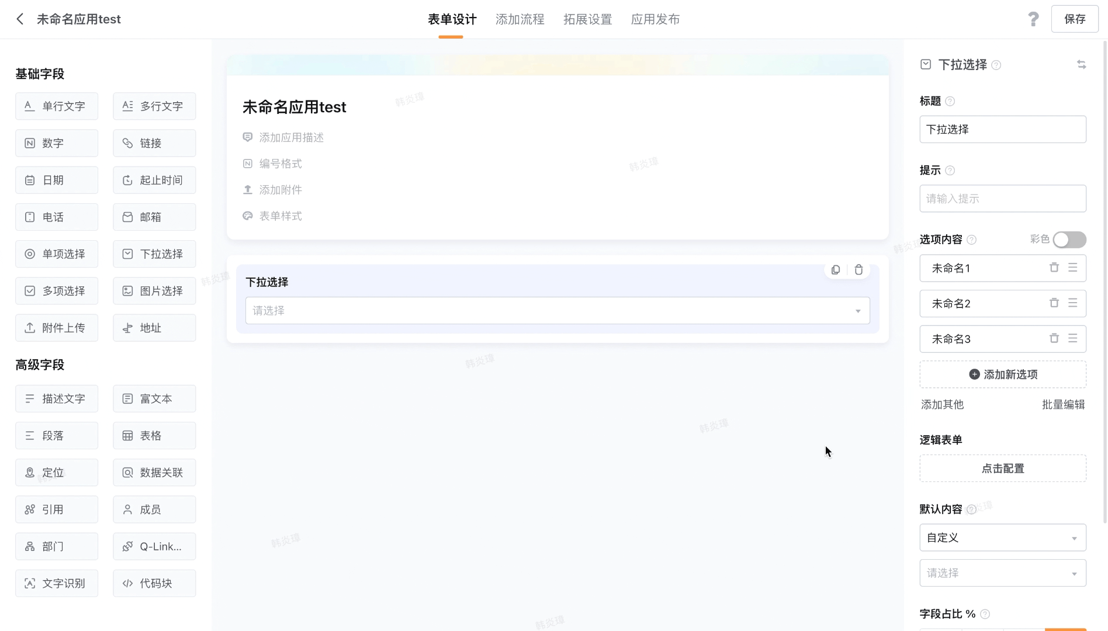Add 段落 field

[57, 436]
